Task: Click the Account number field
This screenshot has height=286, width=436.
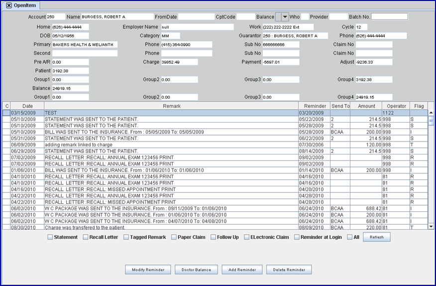Action: (x=56, y=17)
